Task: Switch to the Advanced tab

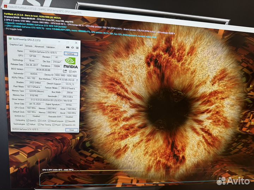Action: click(x=39, y=46)
